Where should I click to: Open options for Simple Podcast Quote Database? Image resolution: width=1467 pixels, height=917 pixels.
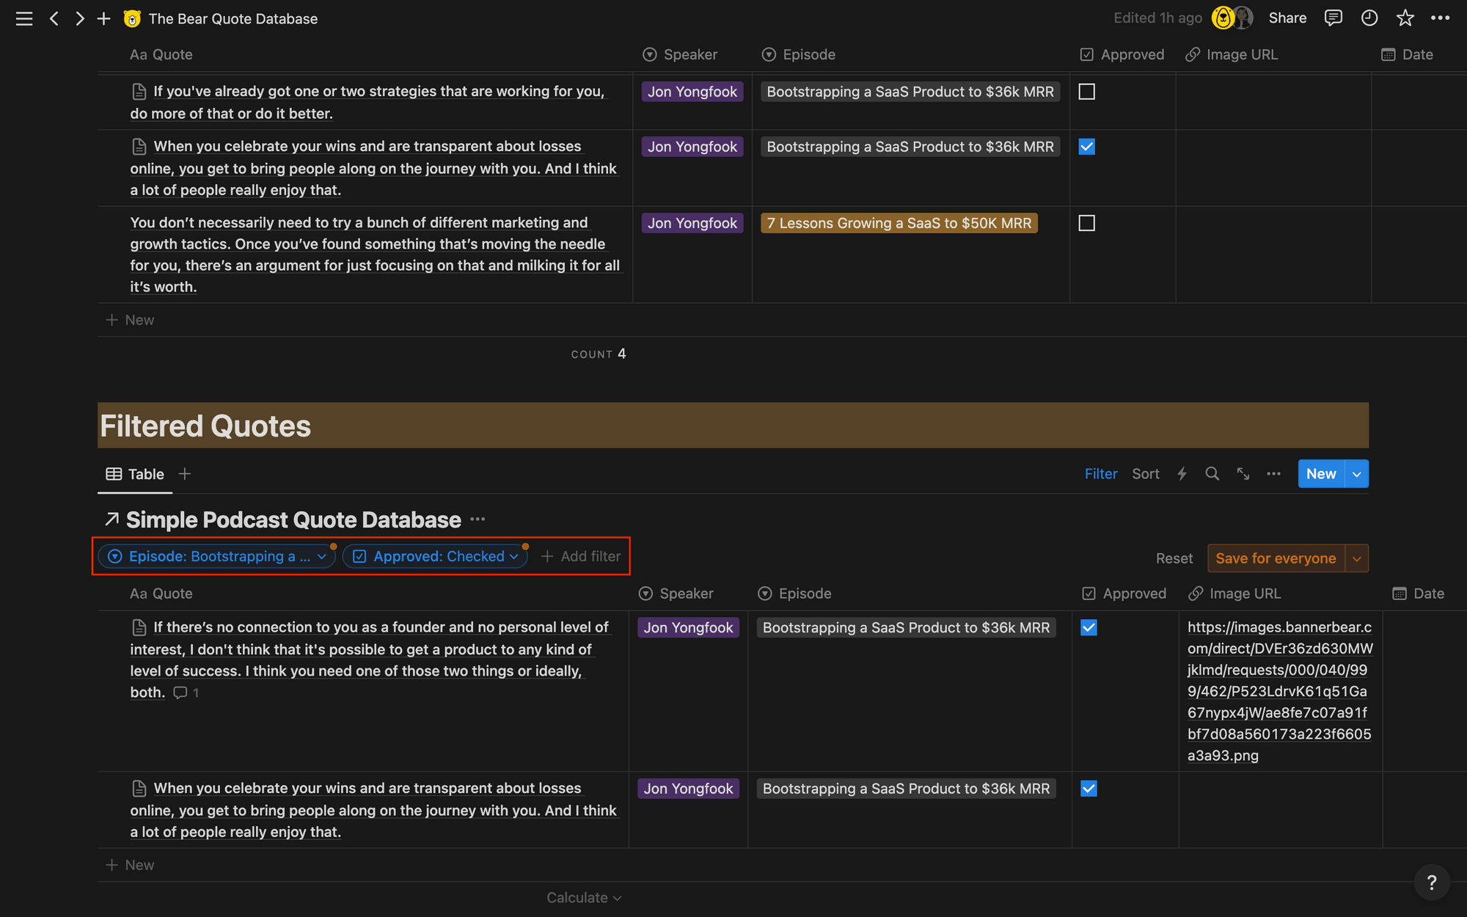tap(478, 519)
